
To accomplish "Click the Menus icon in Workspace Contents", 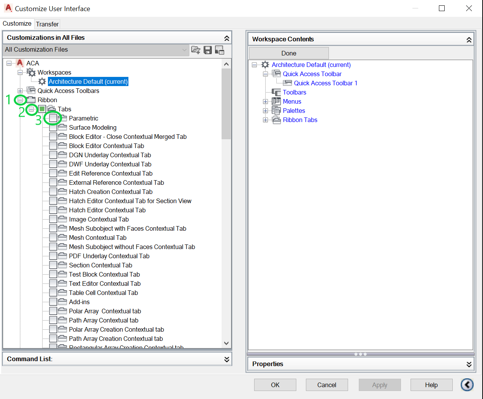I will point(276,101).
